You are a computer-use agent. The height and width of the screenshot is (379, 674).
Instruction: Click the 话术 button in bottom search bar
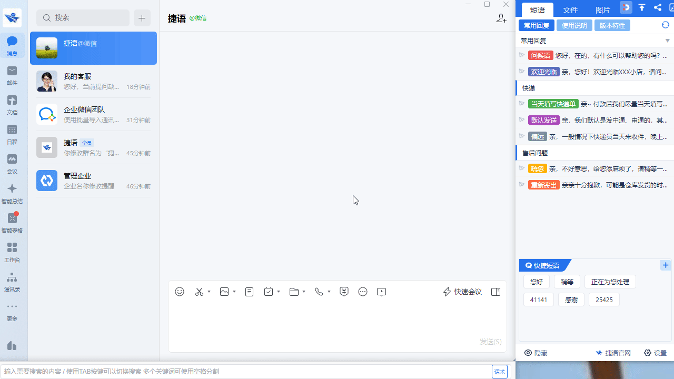pyautogui.click(x=500, y=372)
